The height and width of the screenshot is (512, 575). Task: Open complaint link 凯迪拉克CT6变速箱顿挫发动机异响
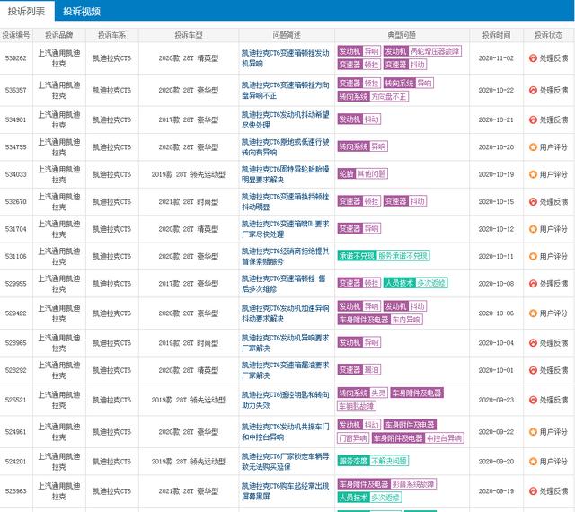[x=286, y=58]
